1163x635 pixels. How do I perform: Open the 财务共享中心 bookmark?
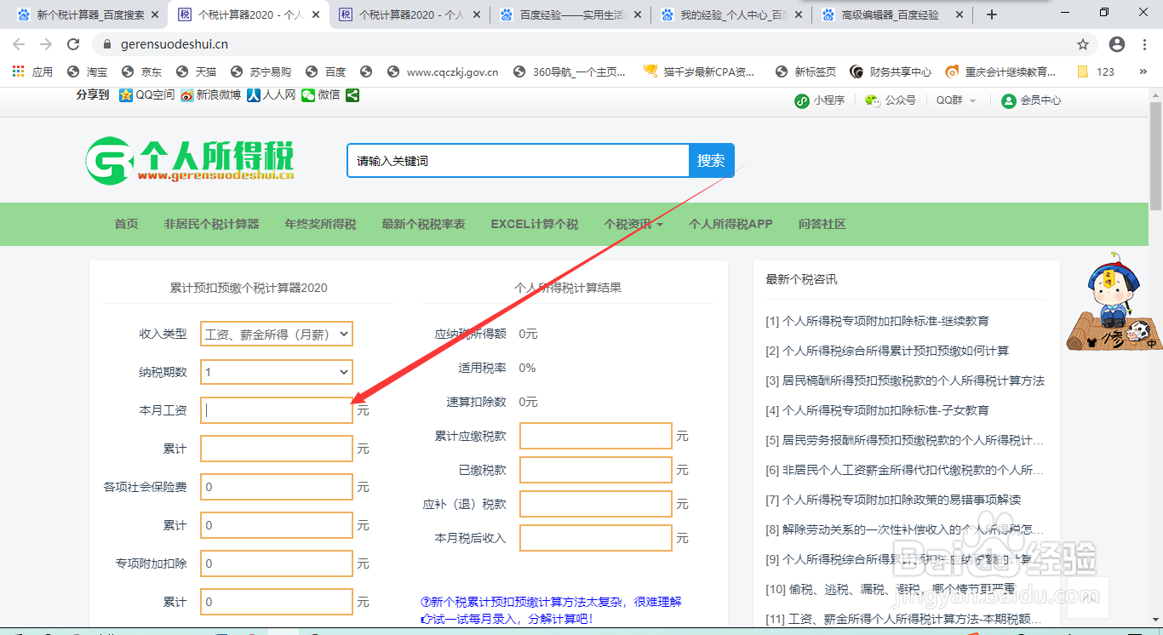click(x=891, y=72)
